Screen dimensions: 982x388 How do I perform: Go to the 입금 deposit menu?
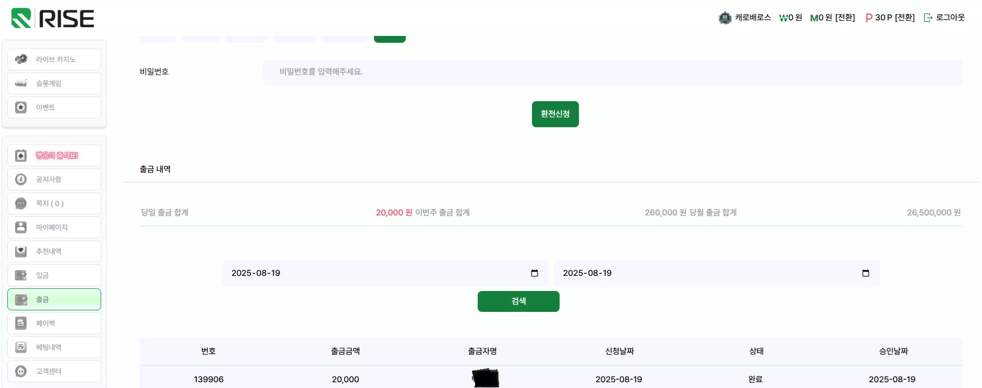pyautogui.click(x=54, y=275)
